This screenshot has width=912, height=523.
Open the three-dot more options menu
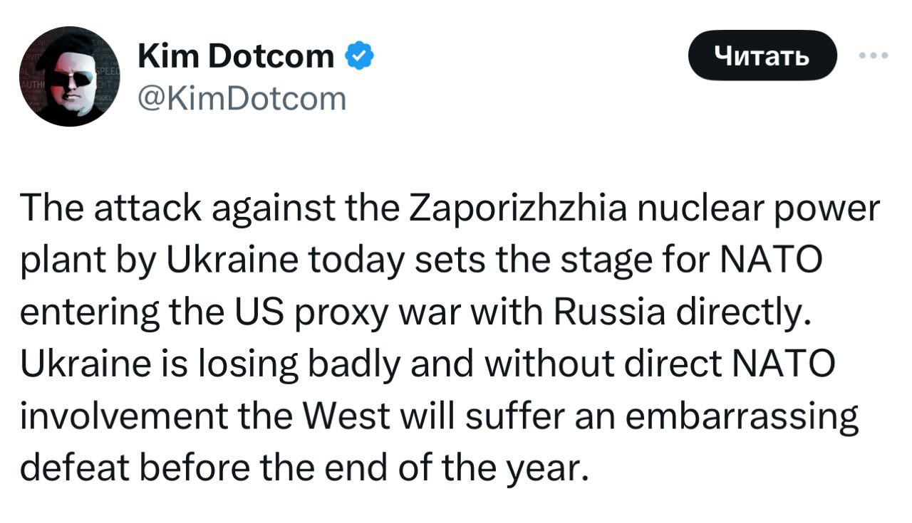point(874,55)
